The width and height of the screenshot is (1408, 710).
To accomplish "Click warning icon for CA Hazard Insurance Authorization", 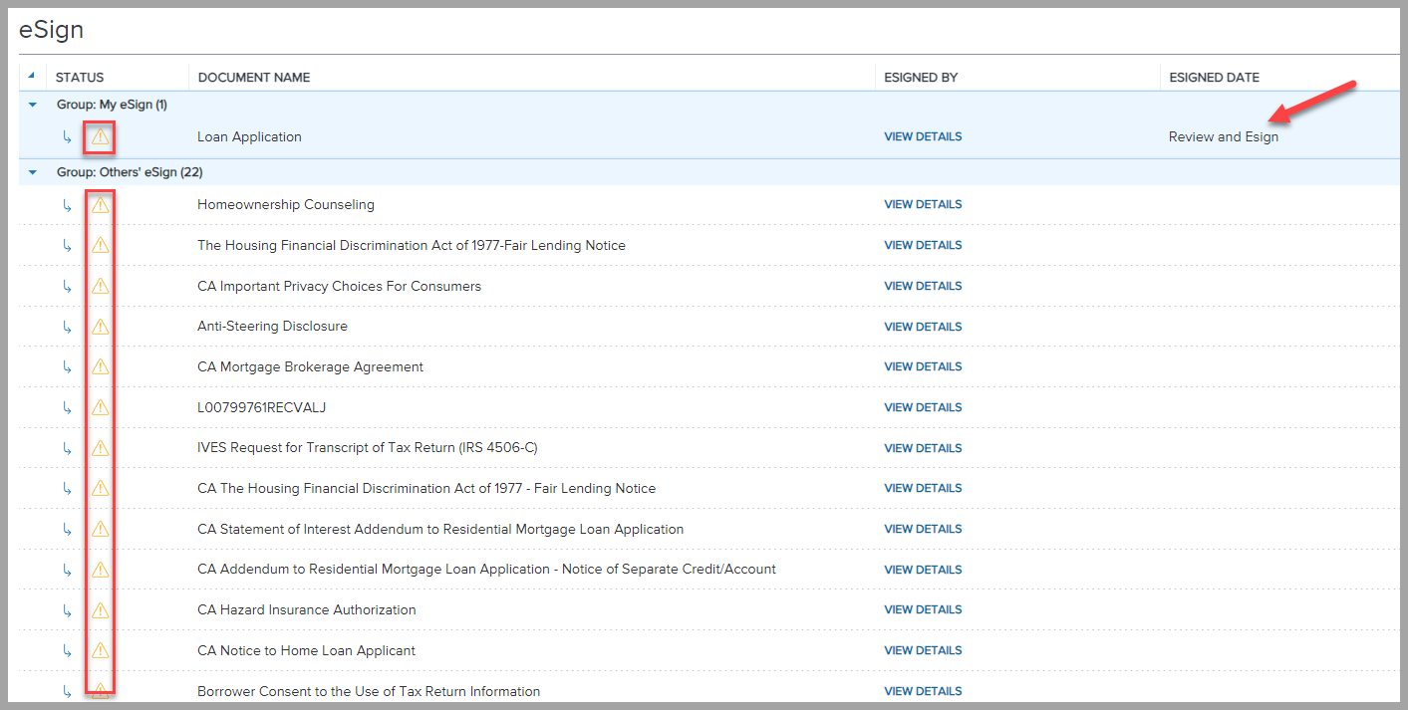I will [x=100, y=610].
